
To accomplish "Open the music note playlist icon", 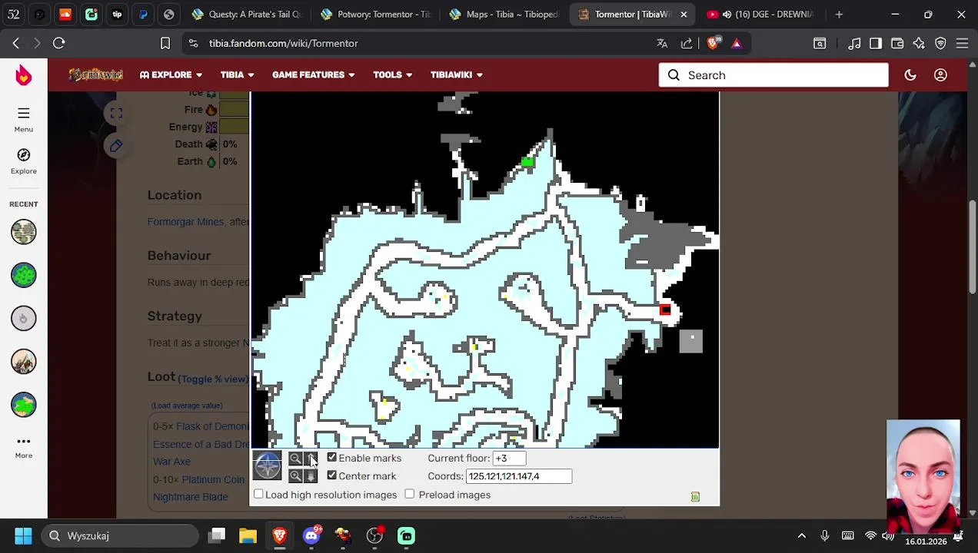I will tap(854, 44).
